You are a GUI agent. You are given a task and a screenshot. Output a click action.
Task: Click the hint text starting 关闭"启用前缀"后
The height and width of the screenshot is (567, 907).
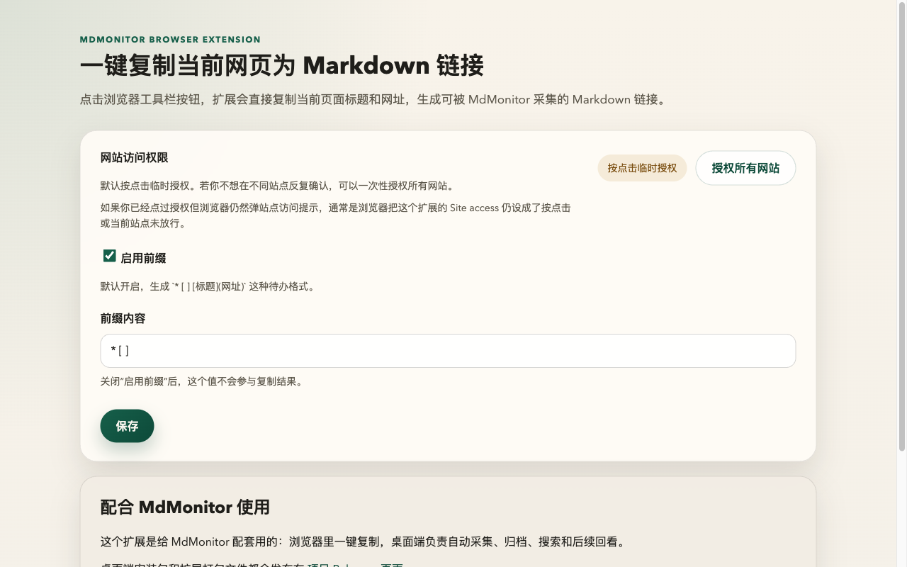[203, 381]
